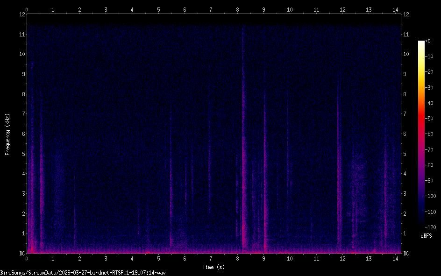Click the "Frequency (kHz)" vertical axis label

coord(7,134)
